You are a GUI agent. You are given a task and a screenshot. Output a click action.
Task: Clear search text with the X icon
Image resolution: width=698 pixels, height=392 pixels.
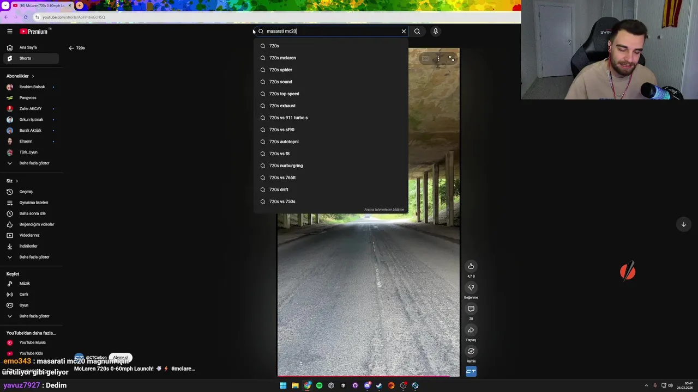[x=404, y=31]
